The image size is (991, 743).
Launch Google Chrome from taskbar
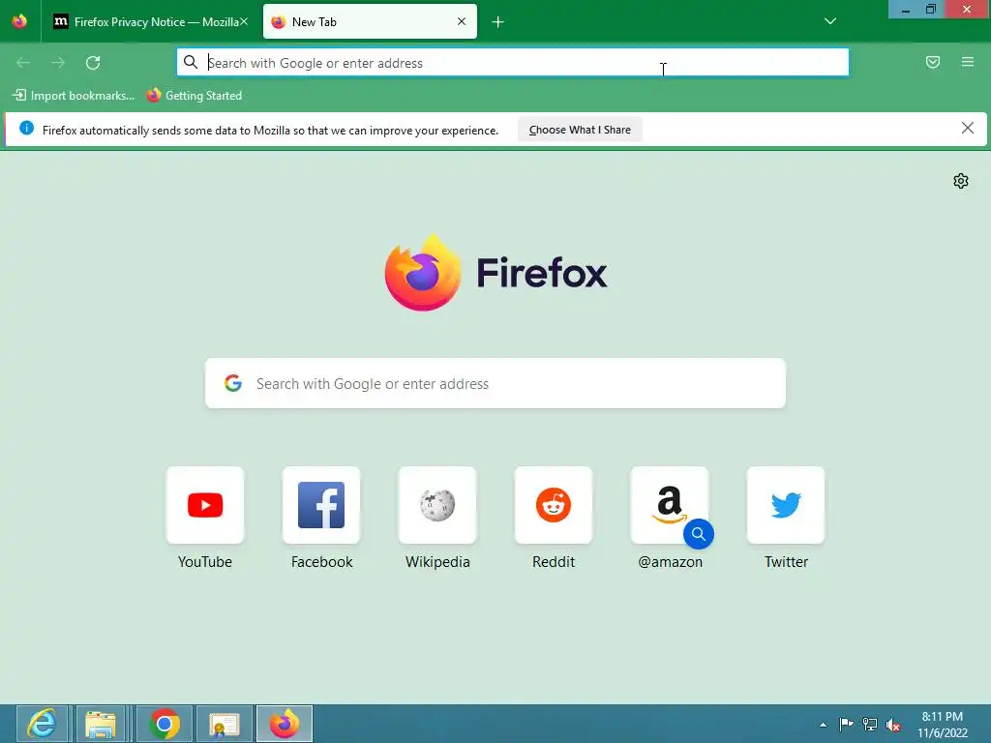(x=165, y=724)
